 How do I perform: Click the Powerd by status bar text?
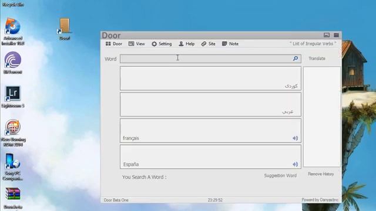pos(320,200)
